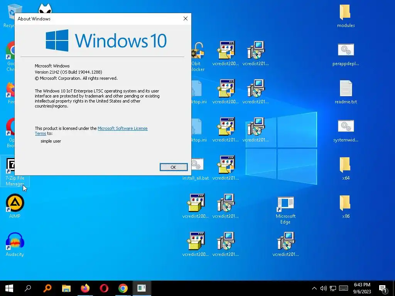
Task: Select the install_all.bat file icon
Action: 196,169
